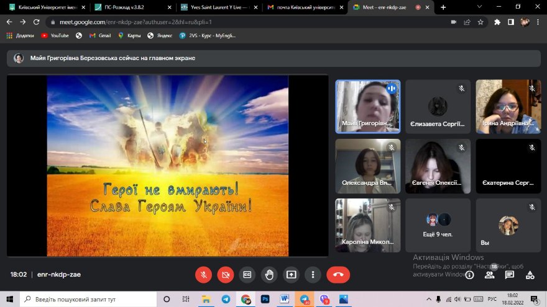The image size is (547, 307).
Task: Select Майя Григорівна video tile
Action: tap(368, 106)
